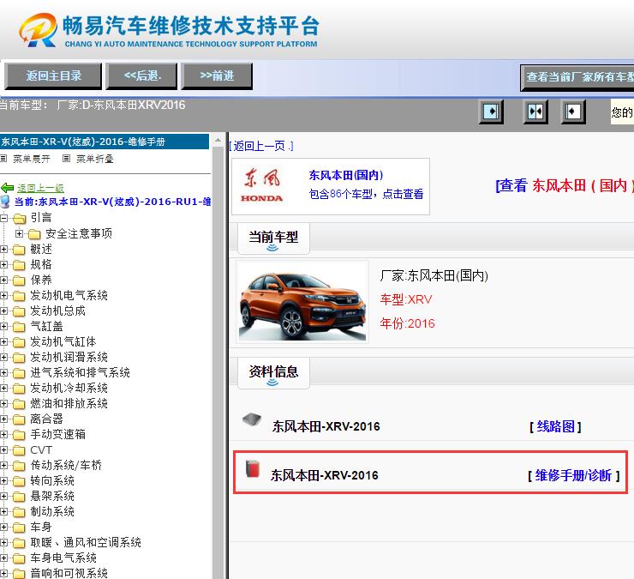Click the show-right-panel-only layout icon

click(573, 112)
